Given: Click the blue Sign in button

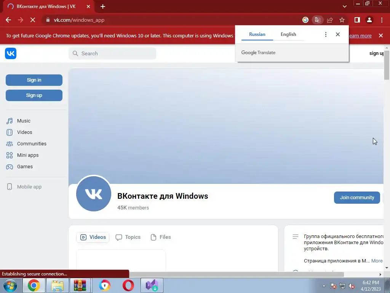Looking at the screenshot, I should point(34,80).
